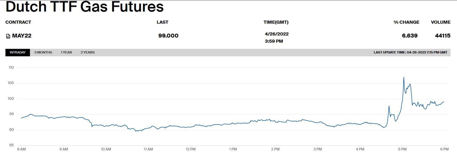Image resolution: width=457 pixels, height=154 pixels.
Task: Switch chart range to 2 YEARS
Action: click(88, 52)
